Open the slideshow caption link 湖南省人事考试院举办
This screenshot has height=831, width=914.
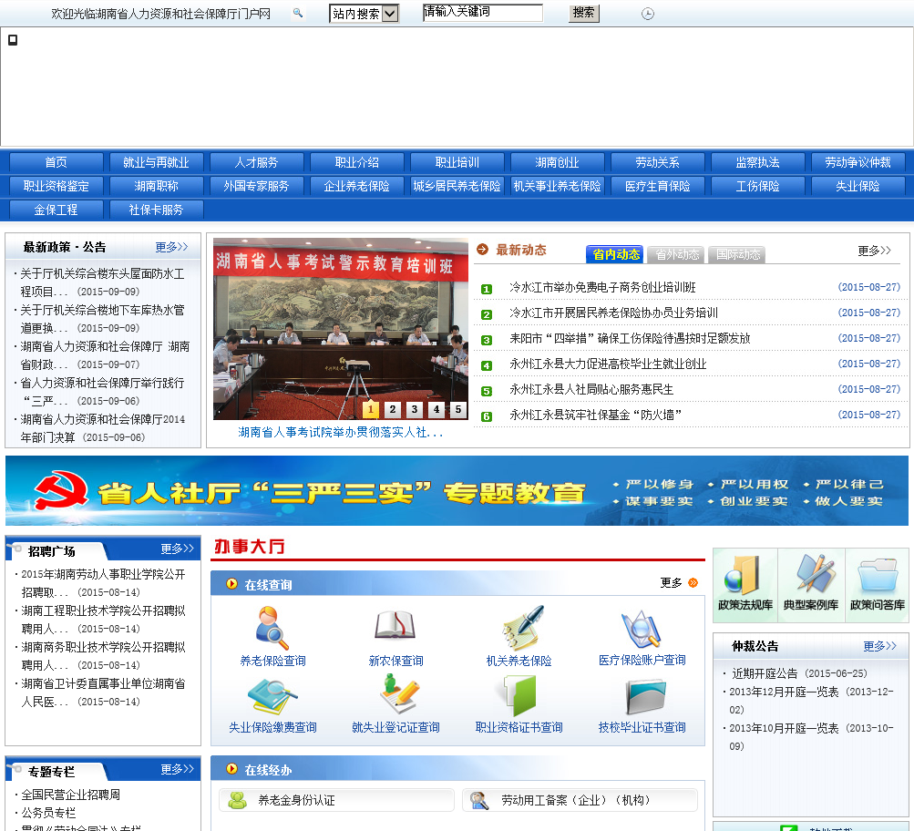(341, 433)
